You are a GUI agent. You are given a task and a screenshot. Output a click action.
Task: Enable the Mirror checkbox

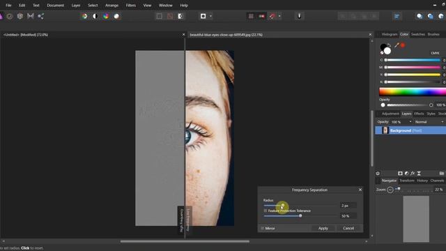[x=262, y=228]
